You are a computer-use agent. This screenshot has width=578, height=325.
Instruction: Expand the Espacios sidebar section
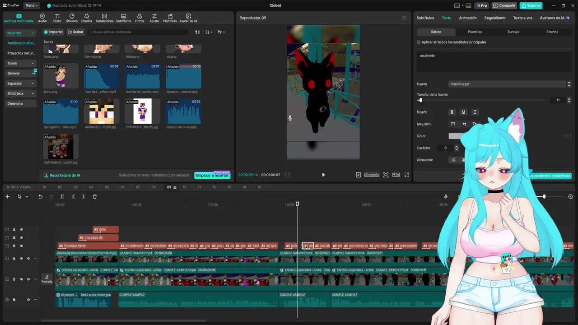[20, 84]
